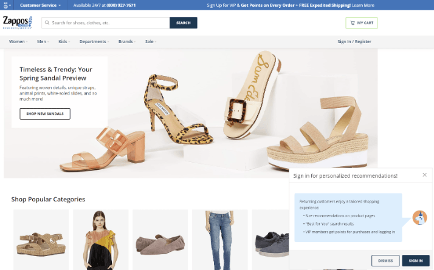Expand the Departments menu

(94, 41)
